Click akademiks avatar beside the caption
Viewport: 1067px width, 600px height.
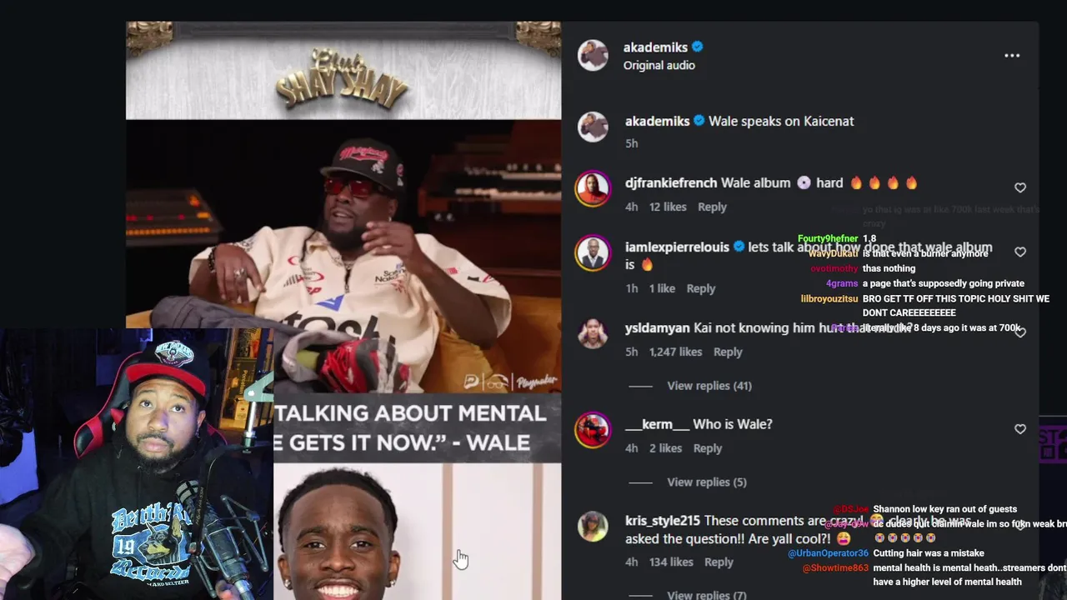point(593,127)
